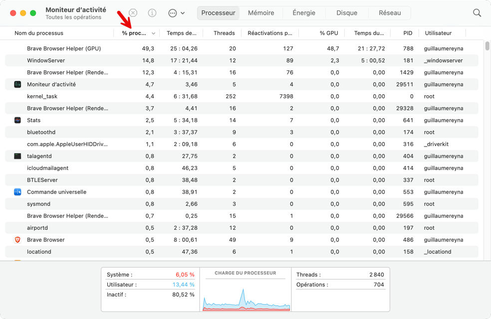Toggle sort order arrow on % proc column
Screen dimensions: 491x319
point(154,33)
